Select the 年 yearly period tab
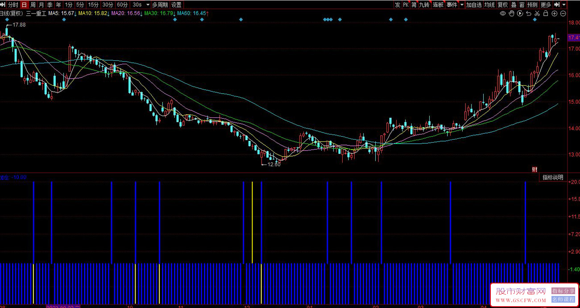Screen dimensions: 580x308 coord(58,4)
